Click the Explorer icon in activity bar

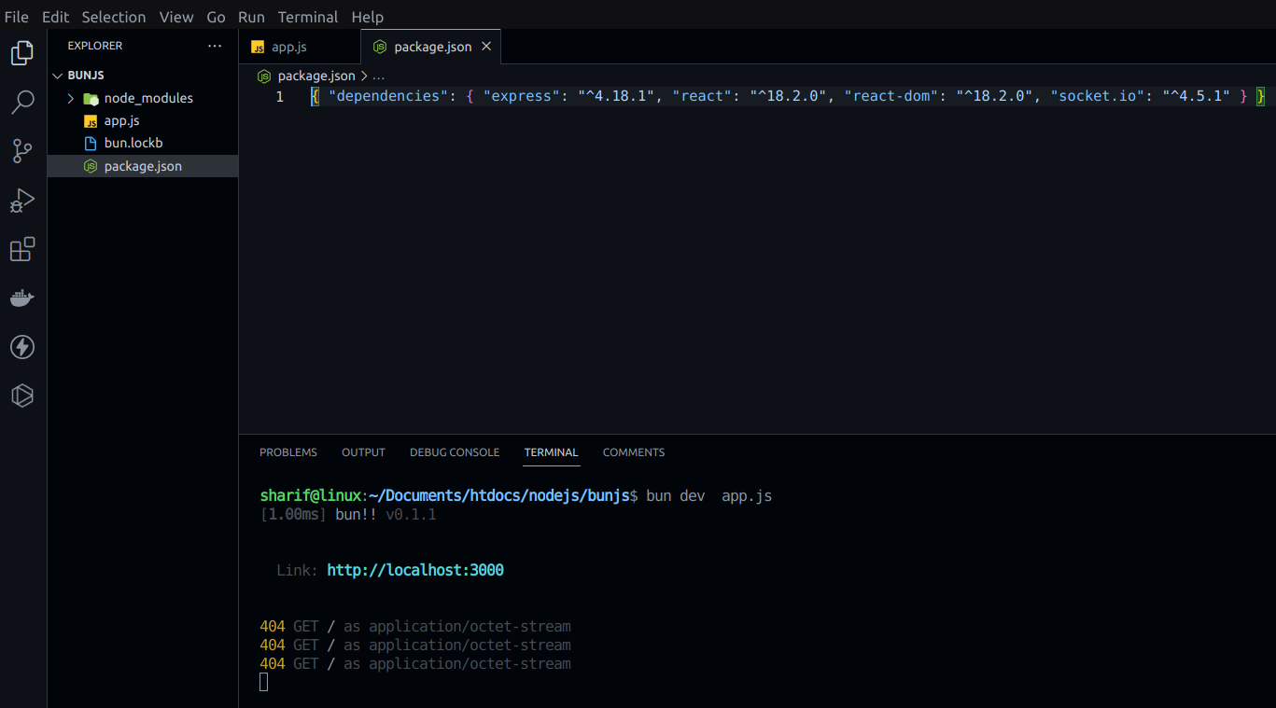click(21, 53)
